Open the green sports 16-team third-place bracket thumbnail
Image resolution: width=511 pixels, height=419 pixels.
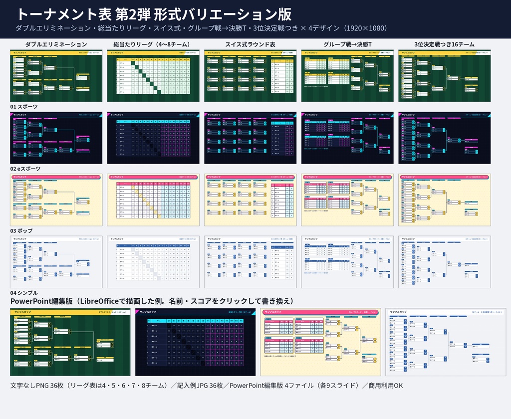click(x=445, y=76)
